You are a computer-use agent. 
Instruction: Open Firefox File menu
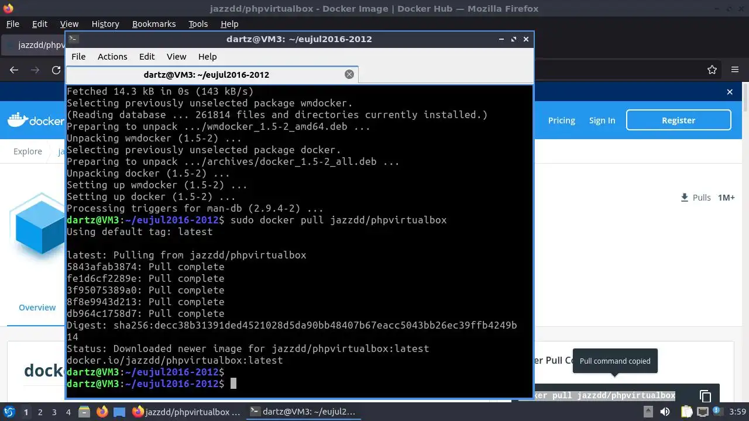click(12, 24)
